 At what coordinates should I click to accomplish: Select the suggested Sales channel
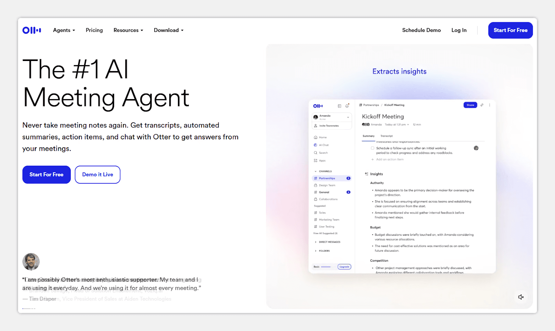pyautogui.click(x=320, y=212)
